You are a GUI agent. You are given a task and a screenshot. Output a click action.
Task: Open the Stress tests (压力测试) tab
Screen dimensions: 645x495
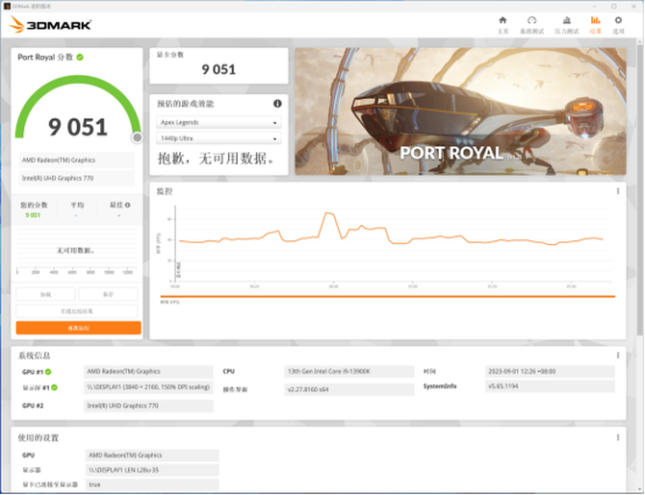click(566, 25)
